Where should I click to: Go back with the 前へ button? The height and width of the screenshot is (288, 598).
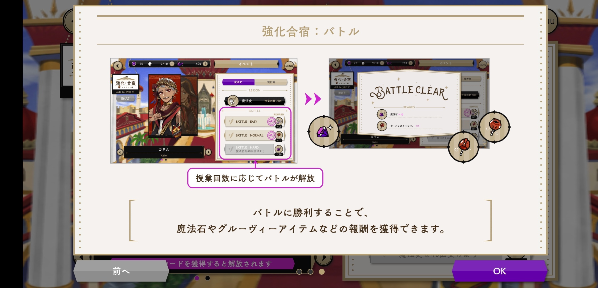(121, 271)
